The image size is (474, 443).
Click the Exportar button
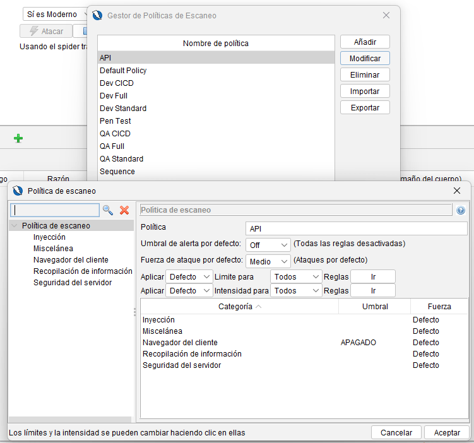pos(365,107)
